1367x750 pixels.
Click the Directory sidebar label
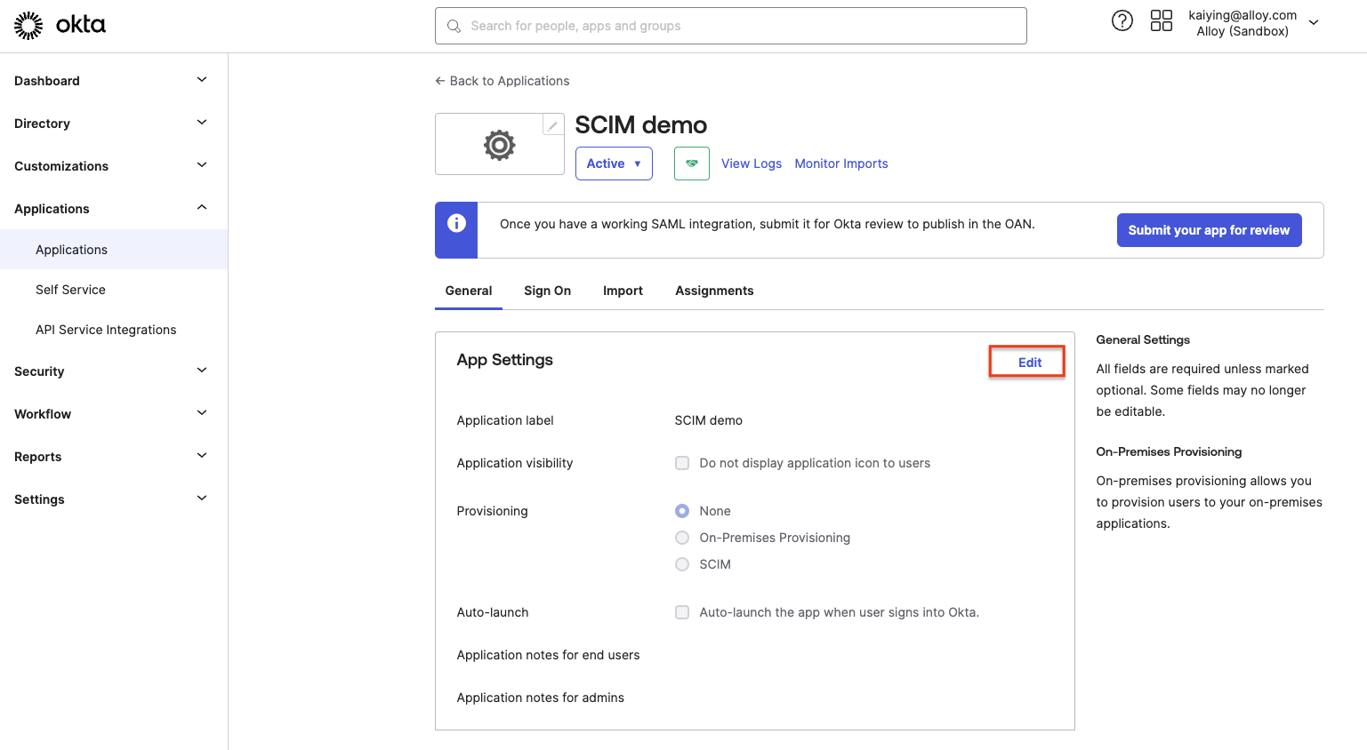tap(42, 124)
